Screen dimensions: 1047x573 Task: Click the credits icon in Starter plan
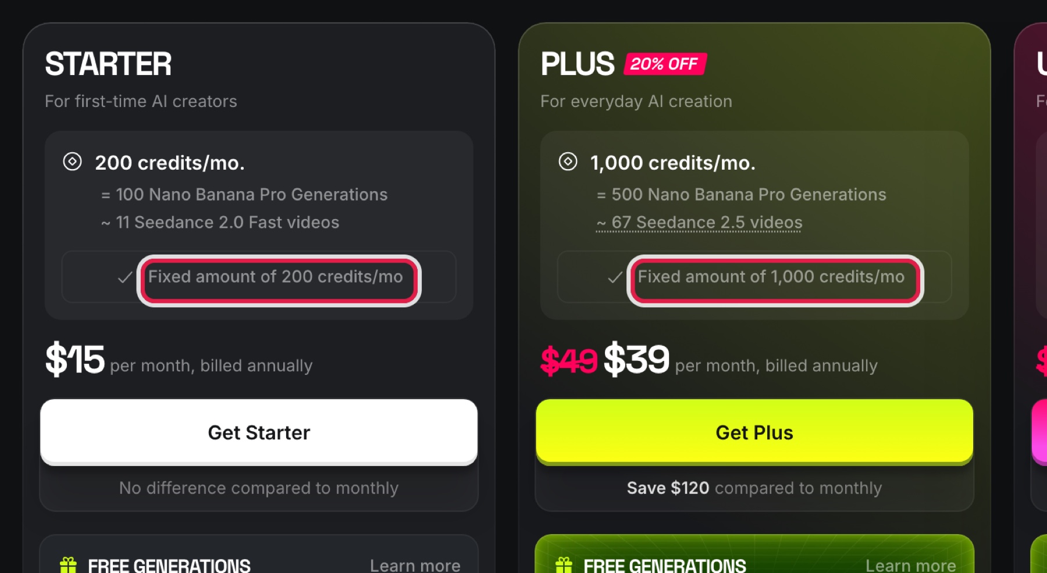[72, 162]
